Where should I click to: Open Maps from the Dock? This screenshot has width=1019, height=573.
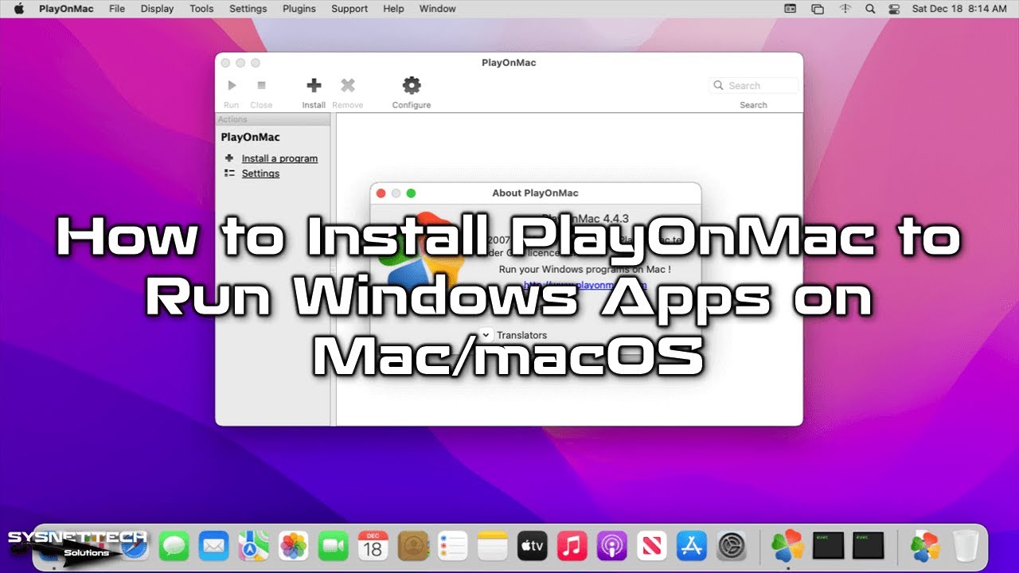pos(253,547)
